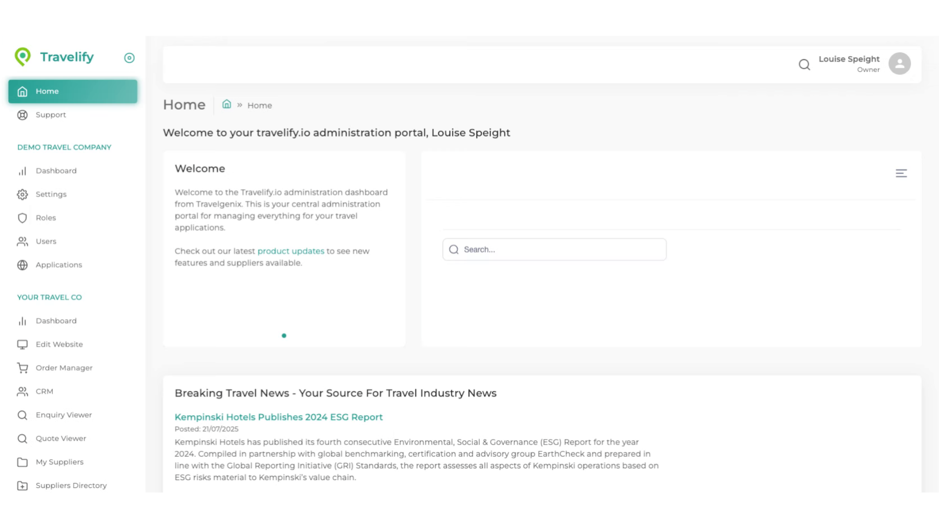939x528 pixels.
Task: Select the Welcome carousel dot indicator
Action: 284,336
